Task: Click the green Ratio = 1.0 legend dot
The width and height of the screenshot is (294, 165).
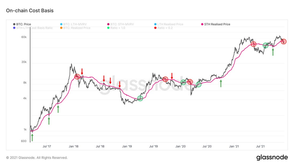Action: pyautogui.click(x=108, y=28)
